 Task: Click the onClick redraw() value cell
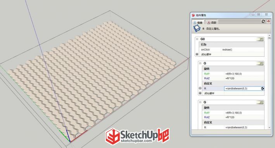click(242, 50)
